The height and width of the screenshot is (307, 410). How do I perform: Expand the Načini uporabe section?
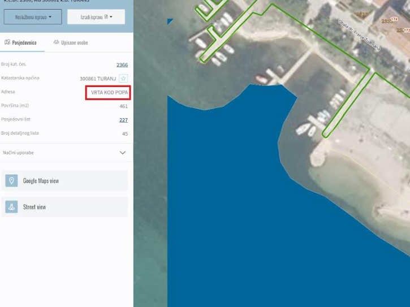point(123,153)
